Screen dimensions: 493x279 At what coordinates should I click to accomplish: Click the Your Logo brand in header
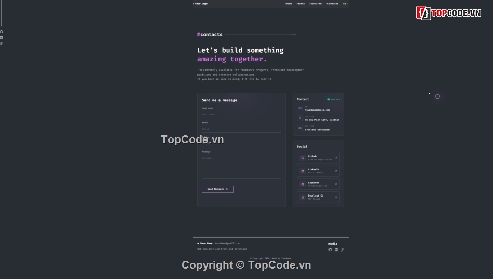click(x=200, y=4)
